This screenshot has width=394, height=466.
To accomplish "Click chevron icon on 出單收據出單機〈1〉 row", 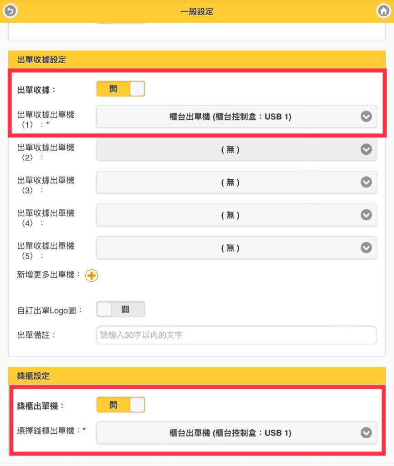I will (x=366, y=116).
